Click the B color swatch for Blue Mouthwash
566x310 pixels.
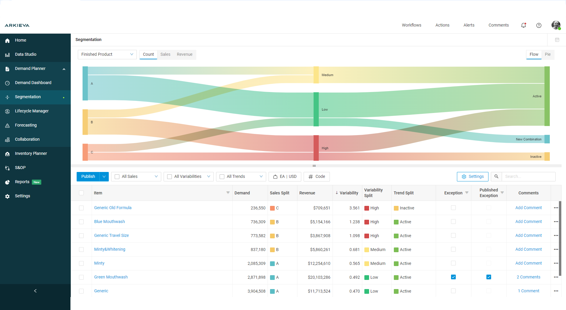[273, 222]
